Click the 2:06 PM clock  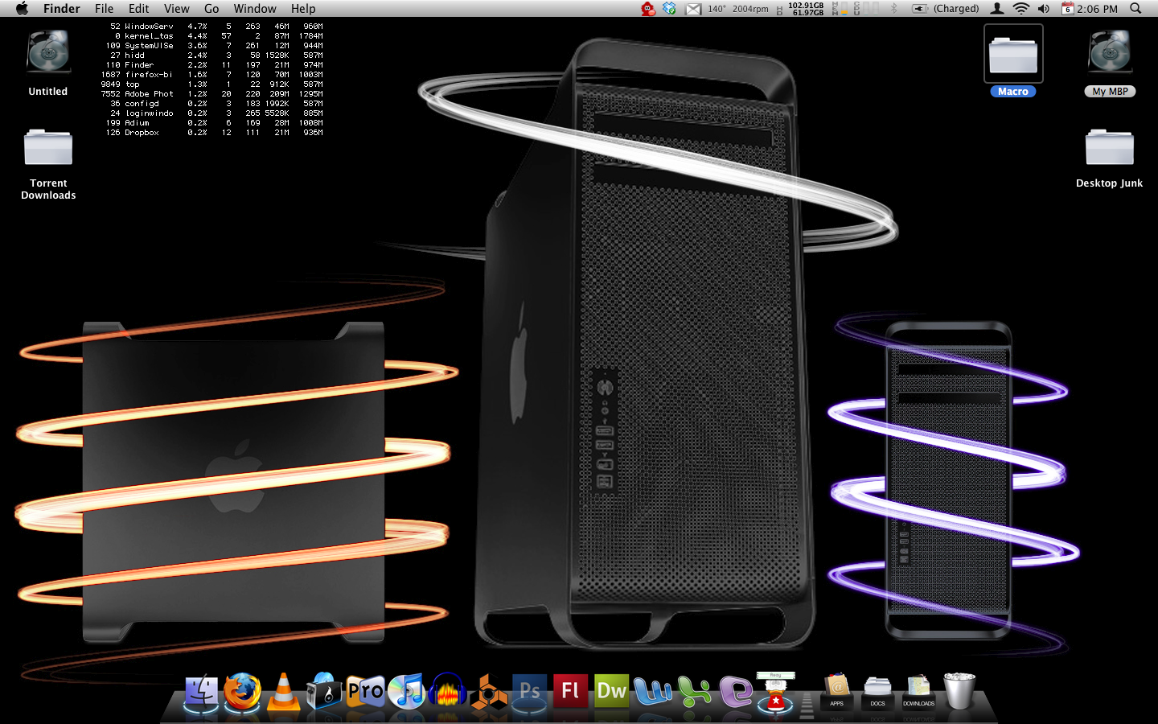(x=1097, y=9)
